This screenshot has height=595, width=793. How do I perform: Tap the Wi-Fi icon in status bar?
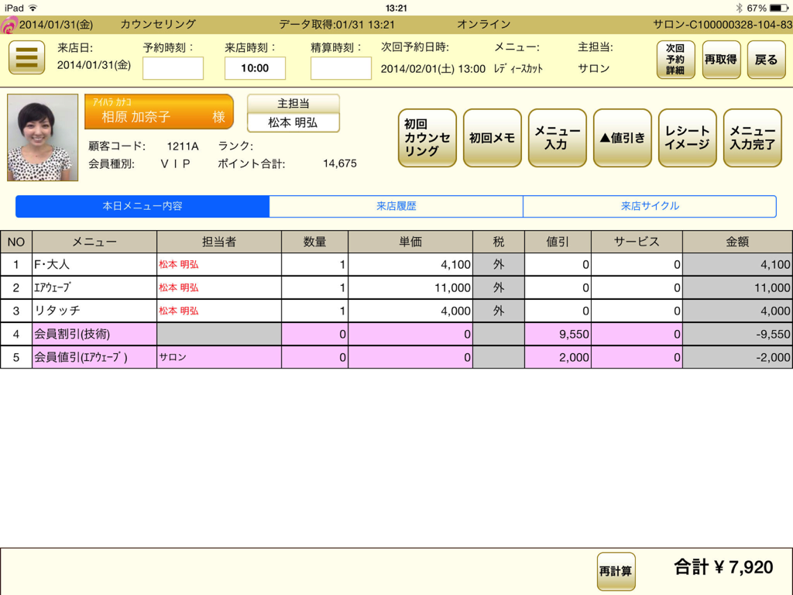click(33, 8)
